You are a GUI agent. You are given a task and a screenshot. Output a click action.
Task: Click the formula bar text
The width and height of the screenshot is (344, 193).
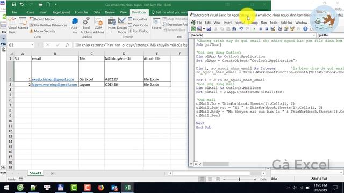131,45
